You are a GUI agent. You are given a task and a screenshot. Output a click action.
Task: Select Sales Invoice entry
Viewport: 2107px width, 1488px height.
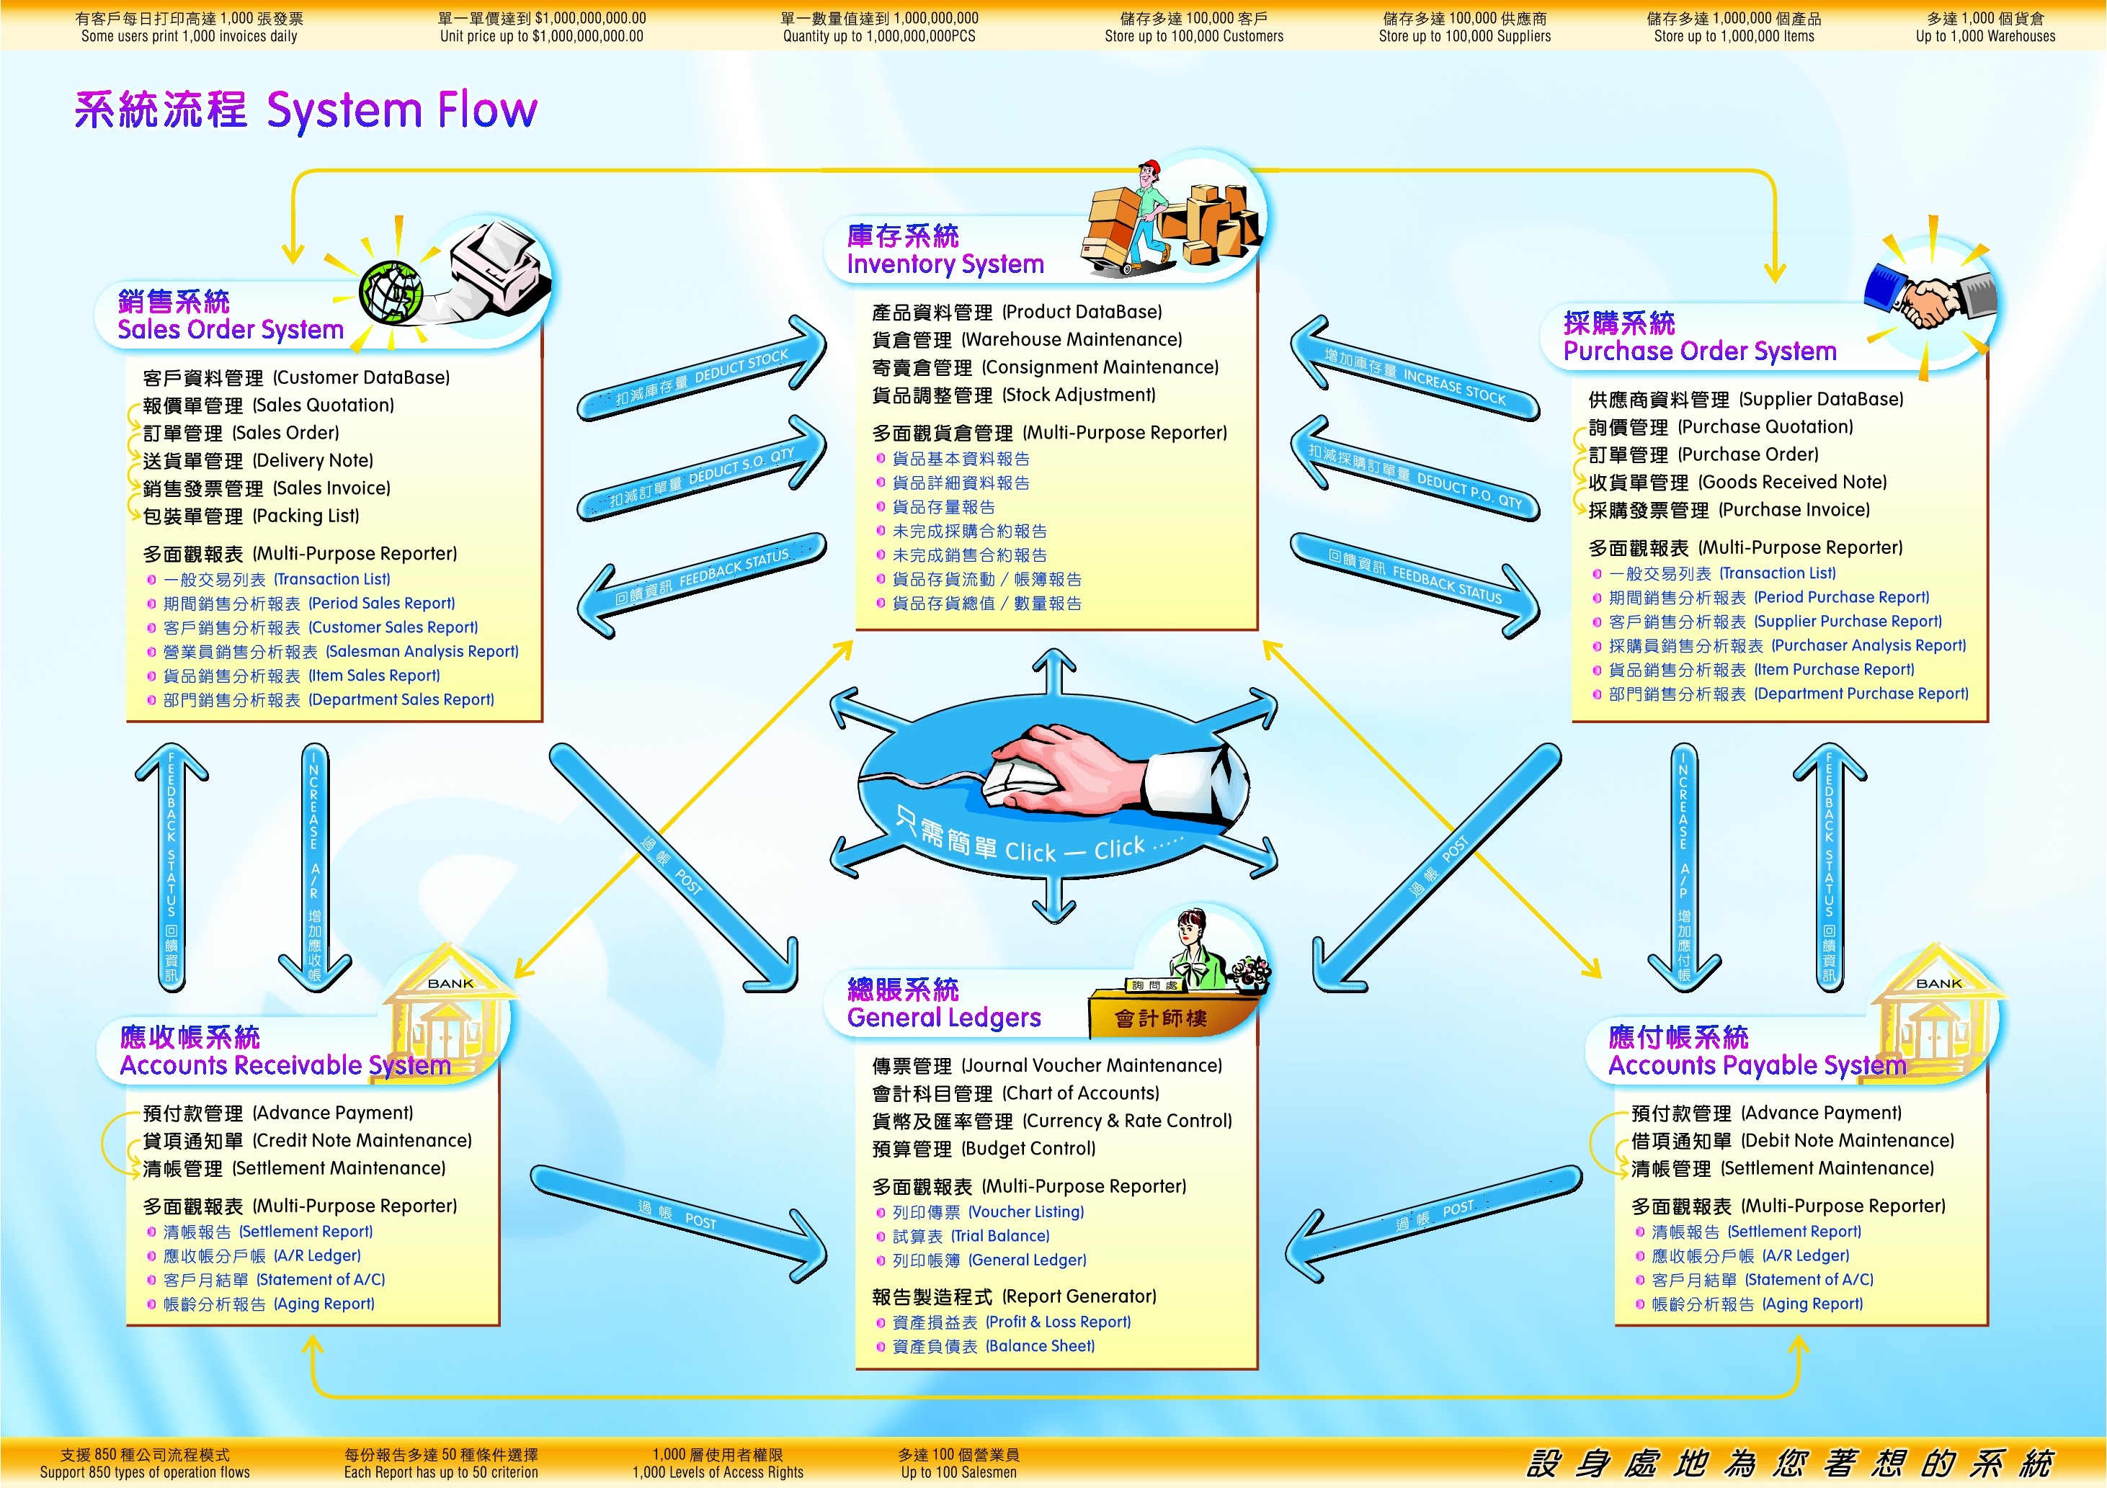(x=266, y=488)
